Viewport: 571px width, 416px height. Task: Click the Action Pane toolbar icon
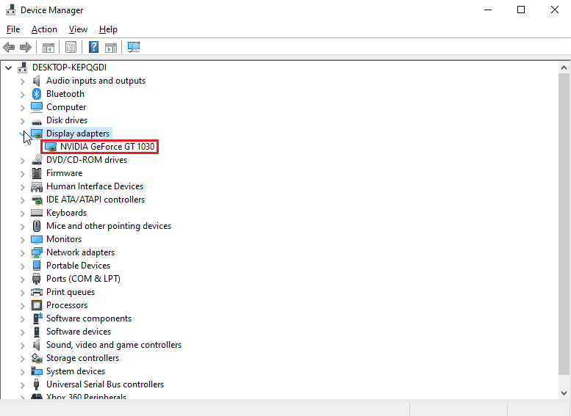click(111, 47)
